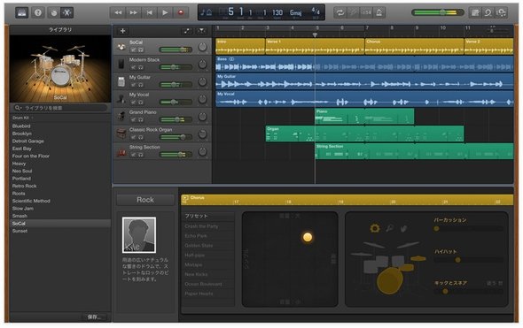Select the String Section track icon
Image resolution: width=523 pixels, height=328 pixels.
(121, 151)
